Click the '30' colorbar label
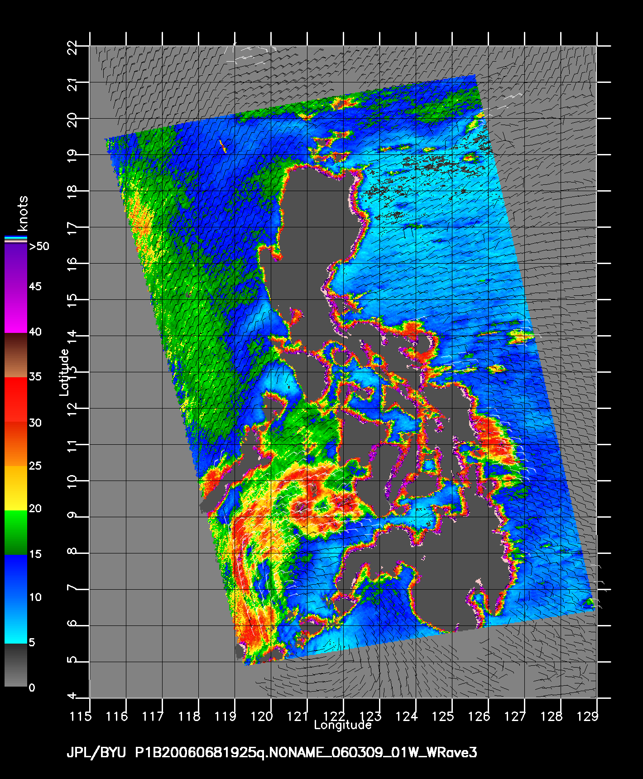The width and height of the screenshot is (643, 779). click(x=35, y=423)
